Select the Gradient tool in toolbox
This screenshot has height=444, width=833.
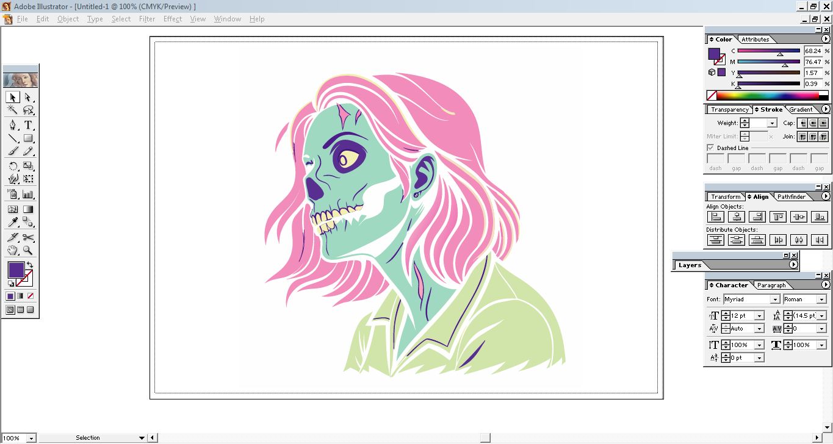pyautogui.click(x=28, y=209)
